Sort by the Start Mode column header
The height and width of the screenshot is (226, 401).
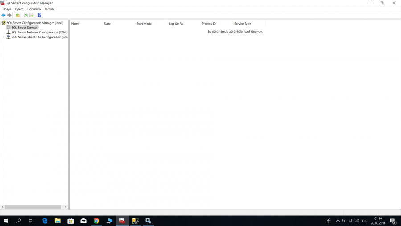[x=151, y=24]
